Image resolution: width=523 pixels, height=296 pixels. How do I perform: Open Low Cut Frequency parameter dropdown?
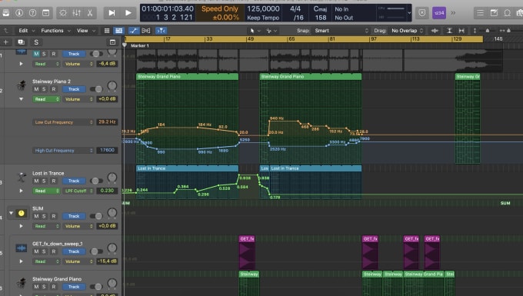(x=63, y=122)
